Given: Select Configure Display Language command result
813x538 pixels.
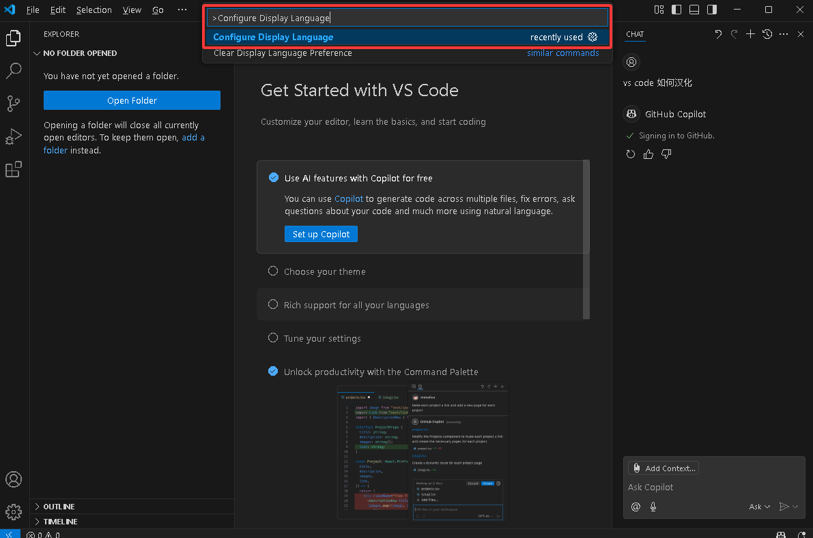Looking at the screenshot, I should [407, 38].
